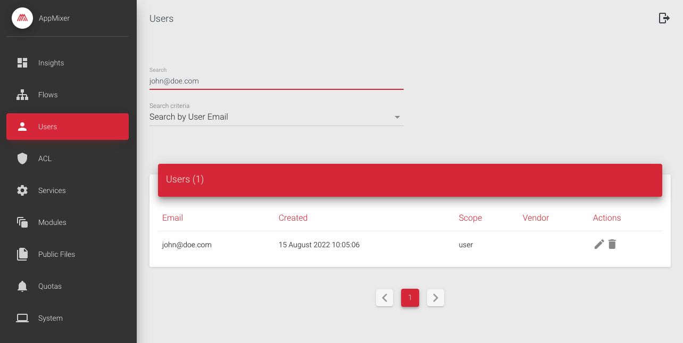The image size is (683, 343).
Task: Click the Quotas bell icon
Action: (x=22, y=286)
